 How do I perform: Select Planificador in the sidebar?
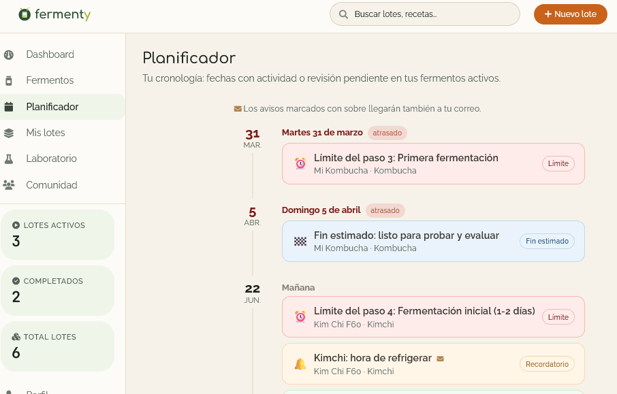(x=63, y=107)
